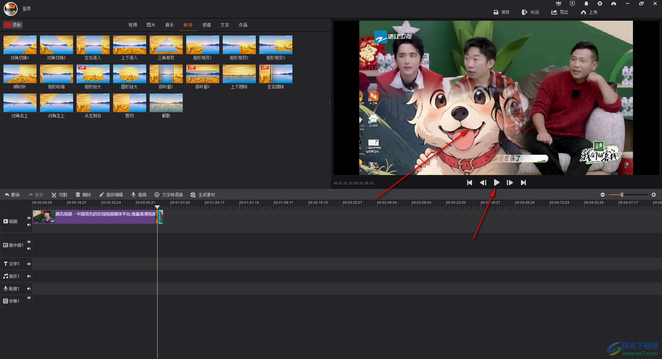Screen dimensions: 662x359
Task: Select the 视频 track label icon
Action: click(6, 221)
